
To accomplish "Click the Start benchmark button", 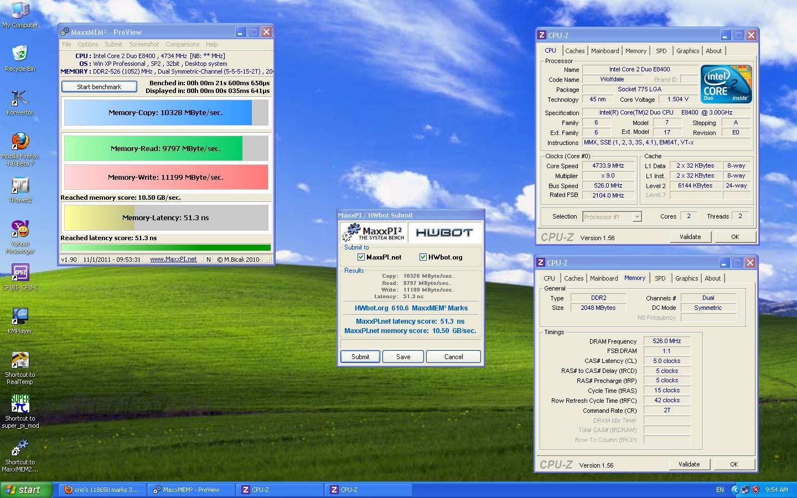I will [x=99, y=87].
